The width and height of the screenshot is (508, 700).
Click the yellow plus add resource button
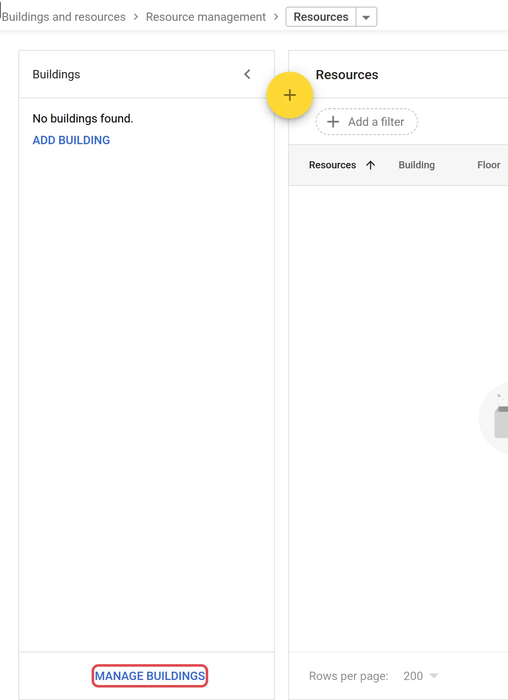(x=290, y=95)
